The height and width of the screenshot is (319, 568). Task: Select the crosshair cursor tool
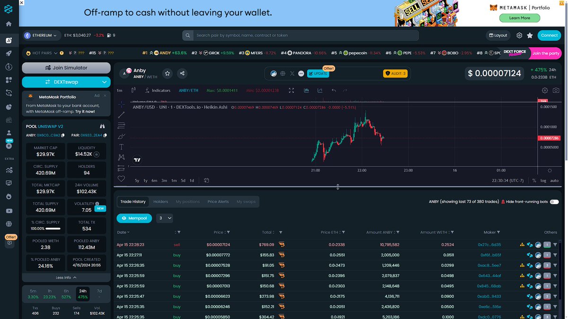tap(121, 104)
